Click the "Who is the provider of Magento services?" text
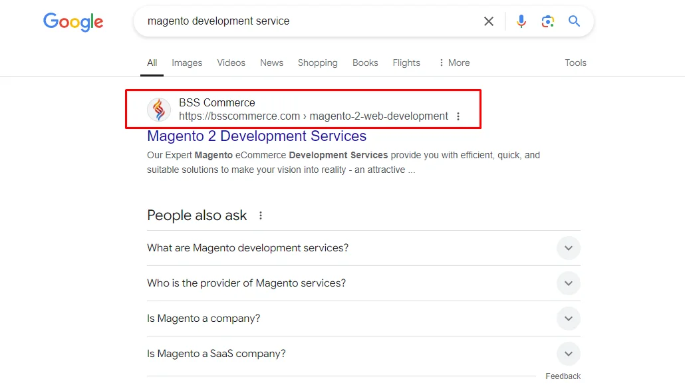The height and width of the screenshot is (389, 685). 246,283
